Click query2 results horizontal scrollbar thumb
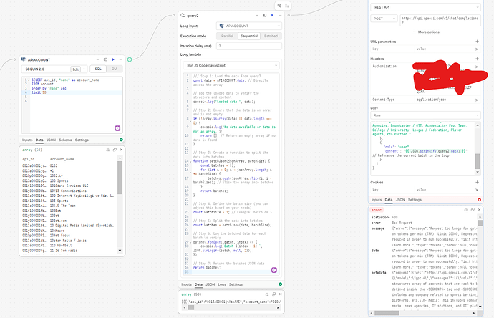The width and height of the screenshot is (494, 318). [x=191, y=307]
